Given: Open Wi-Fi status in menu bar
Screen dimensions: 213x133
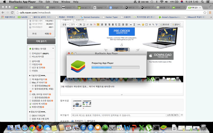Looking at the screenshot, I should pos(161,2).
